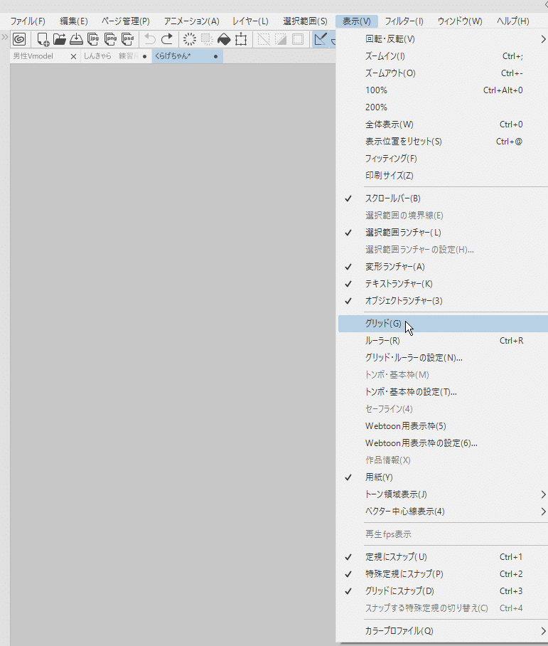Close the 表示(V) menu

pos(357,21)
